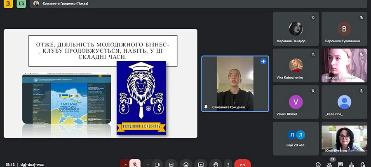Click the shared presentation slide
The height and width of the screenshot is (167, 371).
tap(101, 83)
